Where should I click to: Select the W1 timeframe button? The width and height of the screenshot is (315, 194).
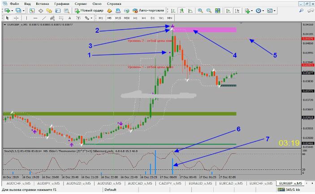(161, 18)
